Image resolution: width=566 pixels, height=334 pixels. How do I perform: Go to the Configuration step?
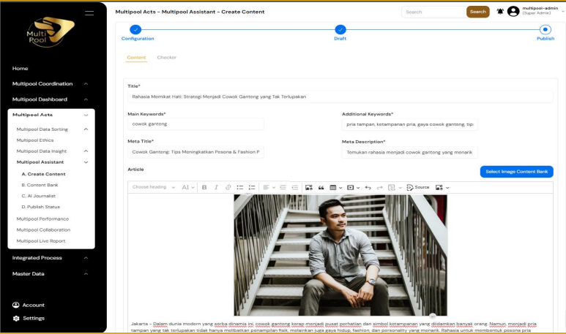(x=135, y=29)
